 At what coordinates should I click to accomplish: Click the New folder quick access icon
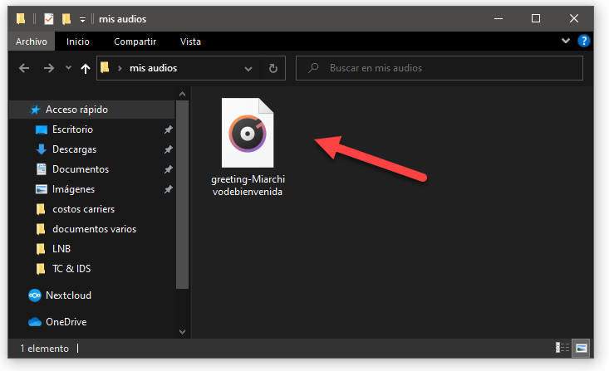(66, 18)
